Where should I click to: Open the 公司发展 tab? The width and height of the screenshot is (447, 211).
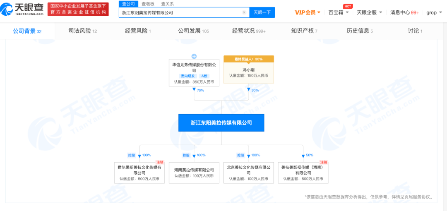pyautogui.click(x=194, y=31)
